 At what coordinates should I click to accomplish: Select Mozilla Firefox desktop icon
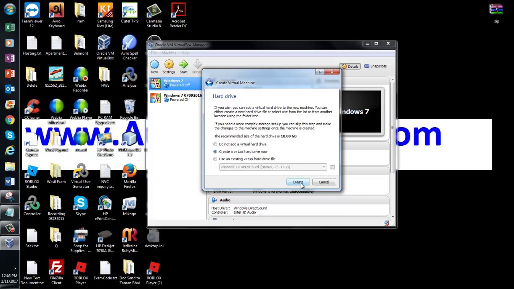[130, 176]
